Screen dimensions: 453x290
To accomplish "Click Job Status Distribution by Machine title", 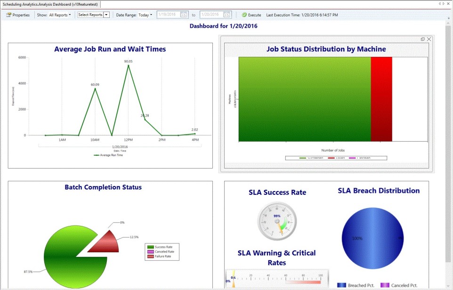I will point(326,49).
